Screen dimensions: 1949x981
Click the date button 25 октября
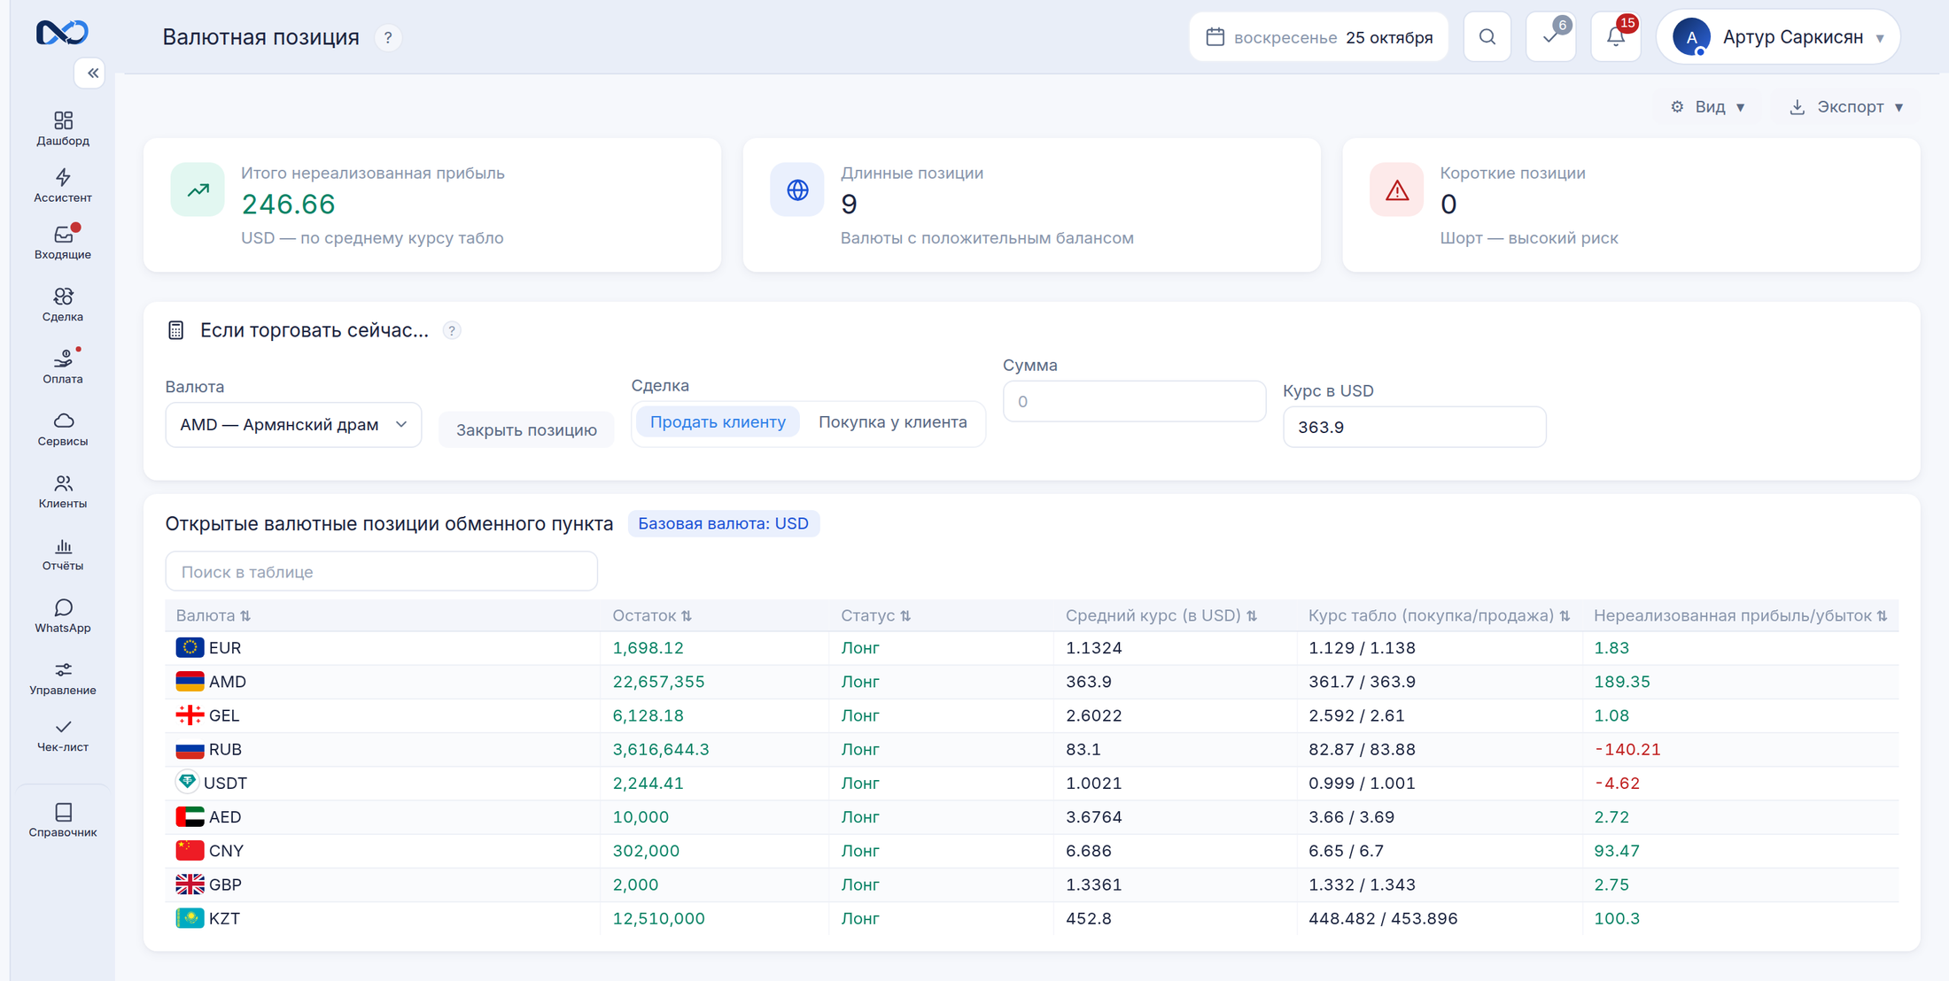point(1319,37)
